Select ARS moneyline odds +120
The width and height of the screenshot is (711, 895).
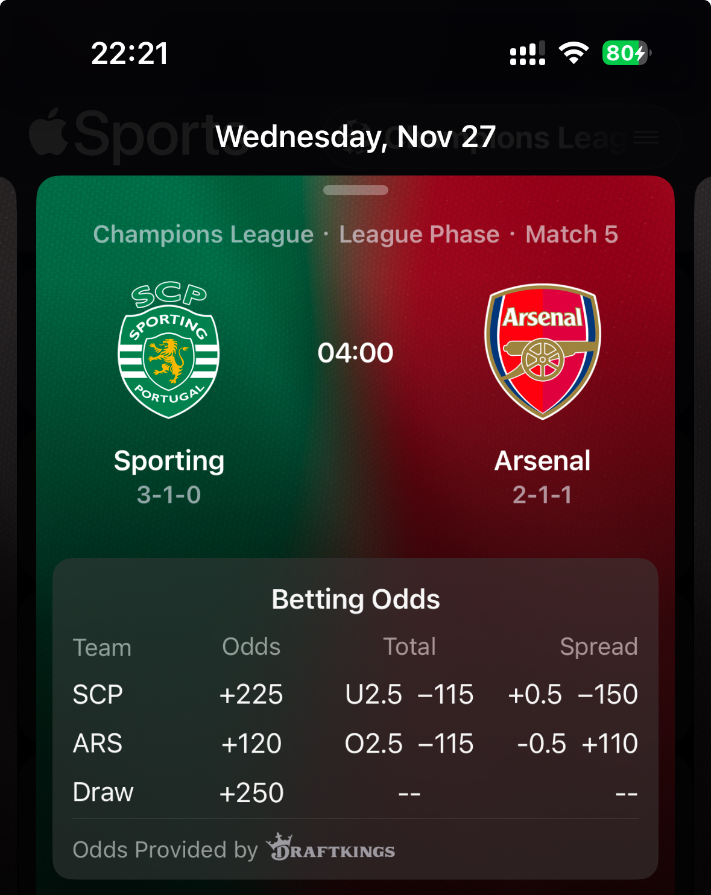(x=251, y=744)
